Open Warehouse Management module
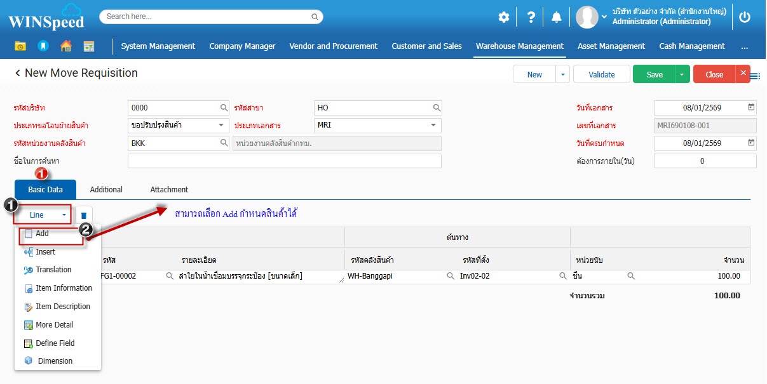This screenshot has width=767, height=384. (x=519, y=46)
